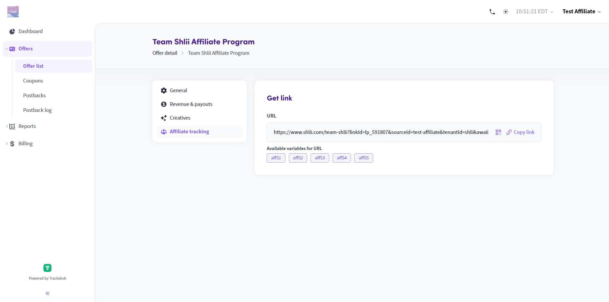Open the Billing section
The image size is (609, 302).
tap(25, 144)
